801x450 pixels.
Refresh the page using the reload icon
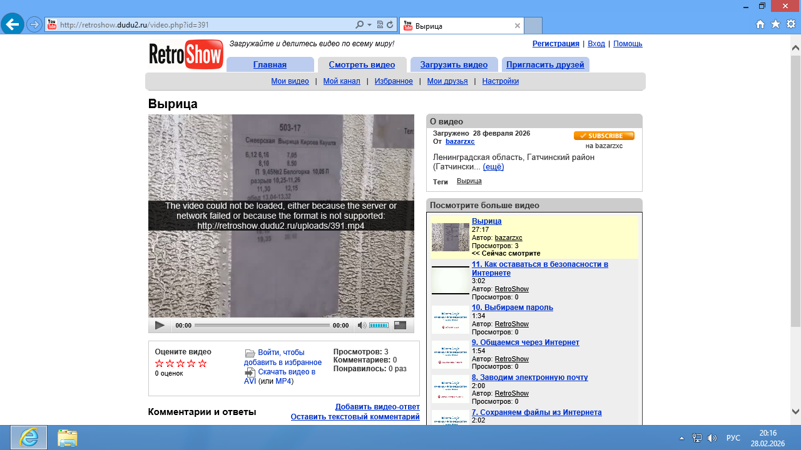coord(390,25)
